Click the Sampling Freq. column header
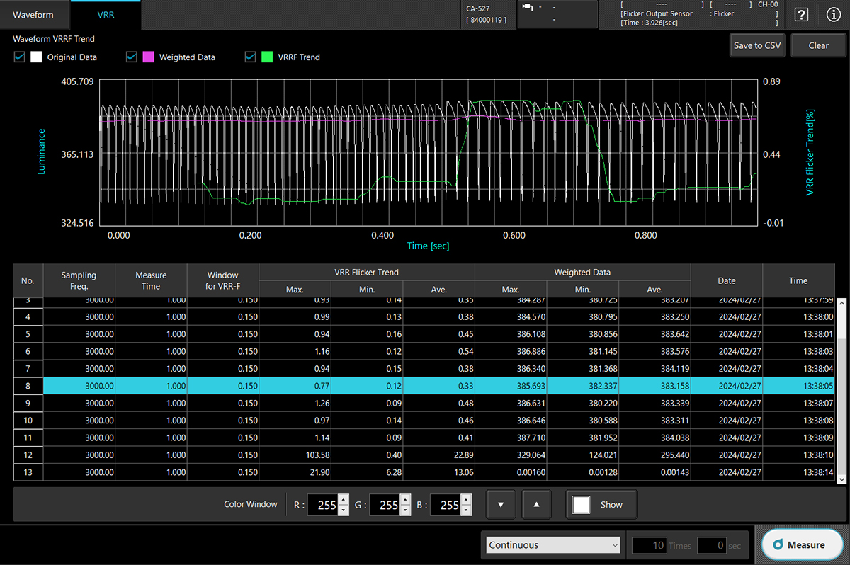 pos(79,280)
